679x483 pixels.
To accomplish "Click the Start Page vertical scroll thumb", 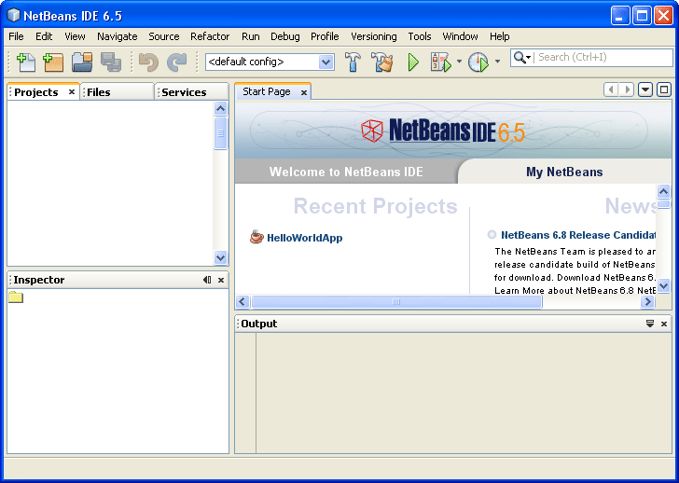I will [663, 204].
